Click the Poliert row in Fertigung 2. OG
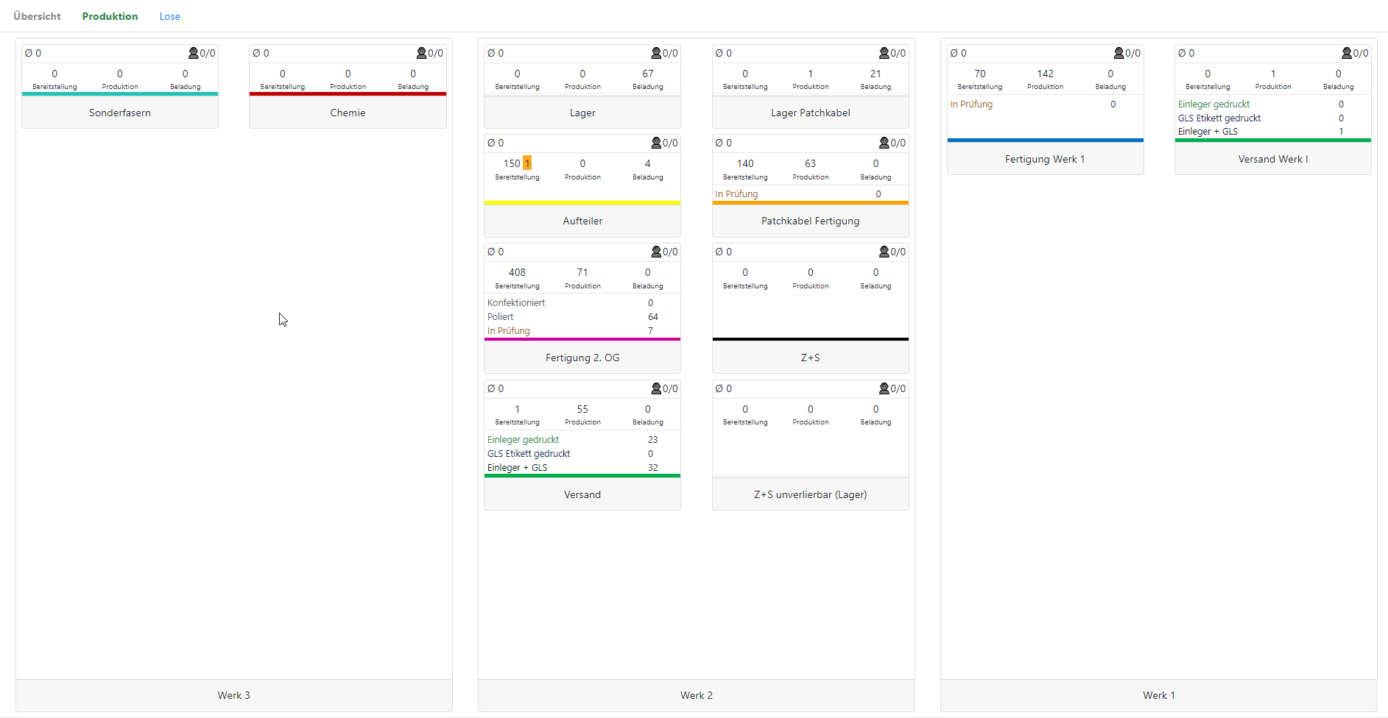1388x718 pixels. (501, 317)
